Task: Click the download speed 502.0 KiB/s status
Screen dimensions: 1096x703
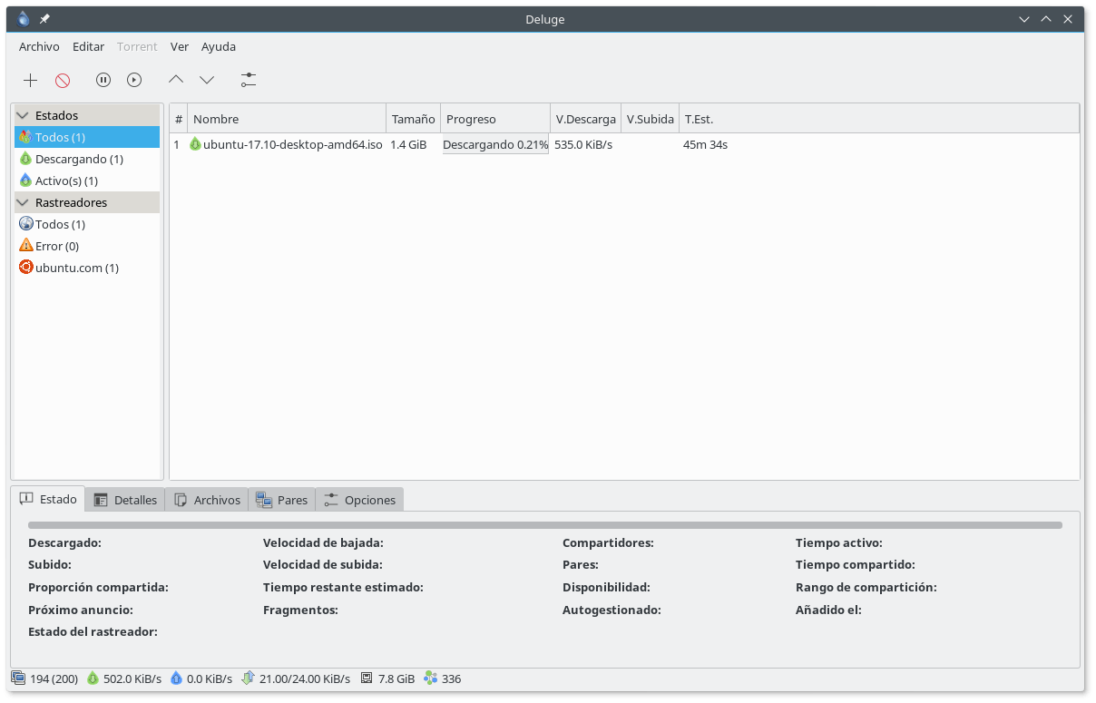Action: point(124,679)
